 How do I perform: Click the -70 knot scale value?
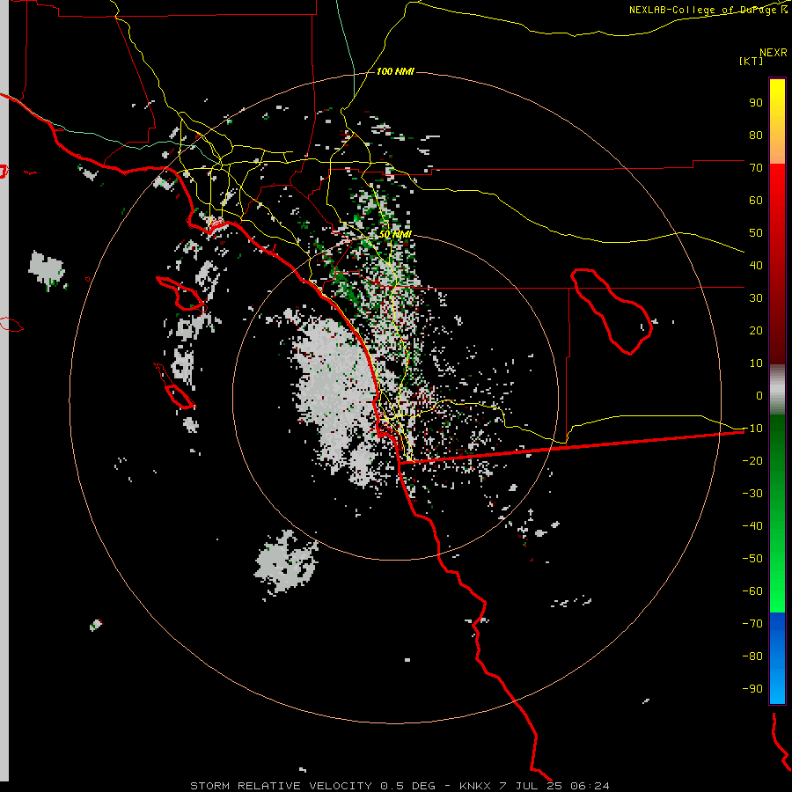(x=752, y=624)
